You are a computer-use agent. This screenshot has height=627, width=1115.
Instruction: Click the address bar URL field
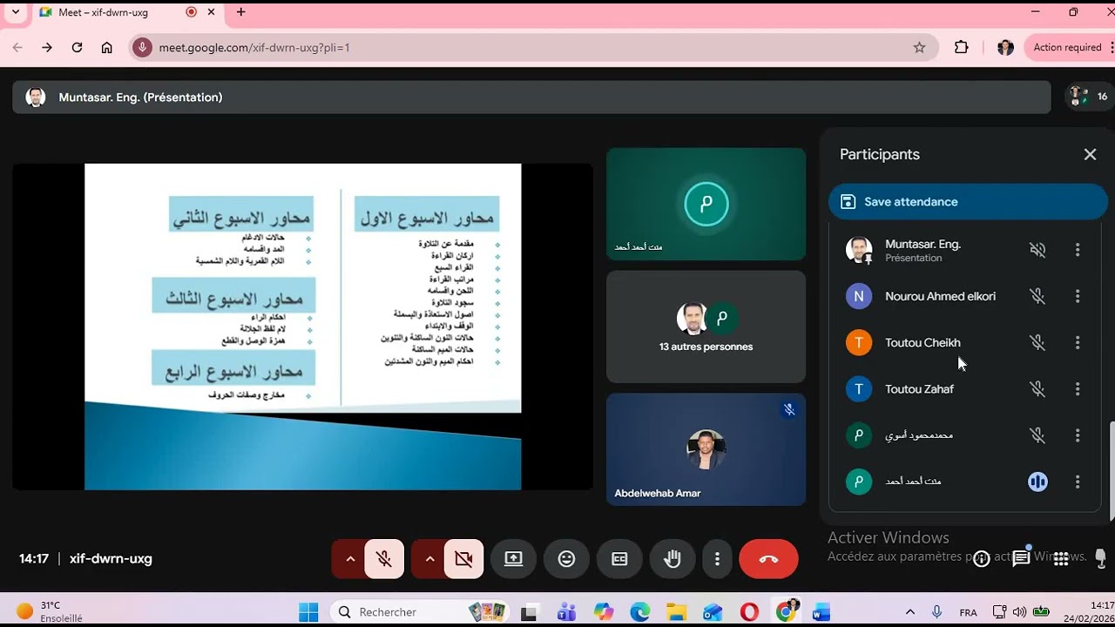(x=531, y=48)
